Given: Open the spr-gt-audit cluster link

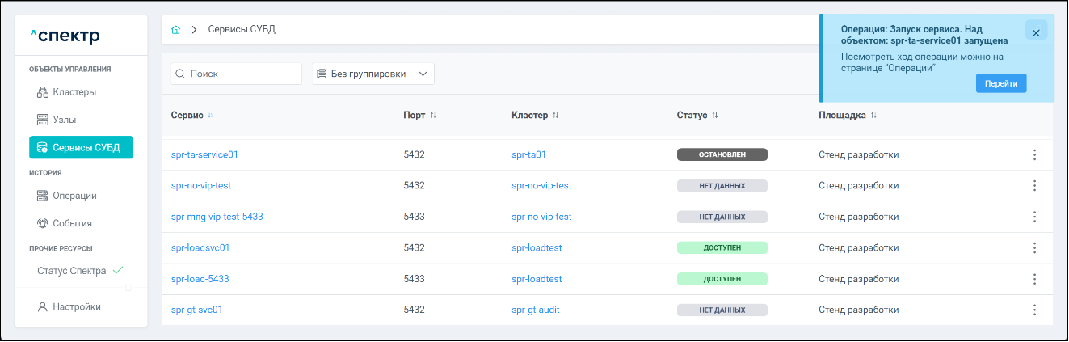Looking at the screenshot, I should click(x=535, y=310).
